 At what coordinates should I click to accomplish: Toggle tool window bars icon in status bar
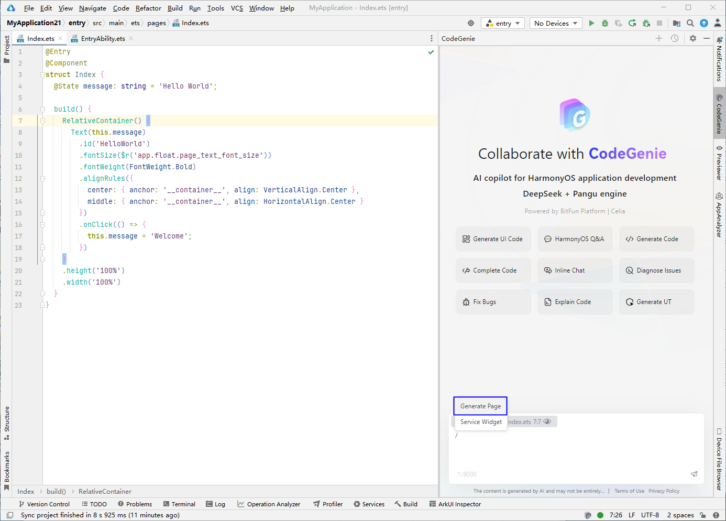click(10, 515)
